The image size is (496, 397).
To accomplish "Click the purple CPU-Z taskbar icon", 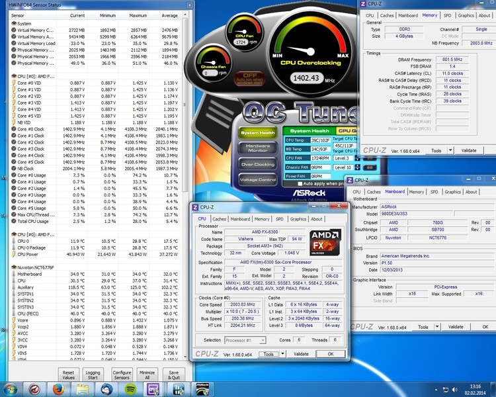I will coord(153,390).
